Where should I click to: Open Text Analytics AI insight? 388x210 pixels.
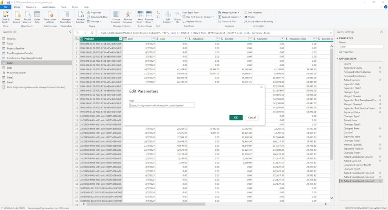[253, 12]
